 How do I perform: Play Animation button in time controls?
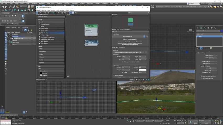click(x=180, y=121)
